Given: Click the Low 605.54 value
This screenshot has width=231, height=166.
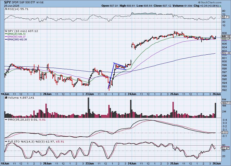Looking at the screenshot, I should point(144,6).
